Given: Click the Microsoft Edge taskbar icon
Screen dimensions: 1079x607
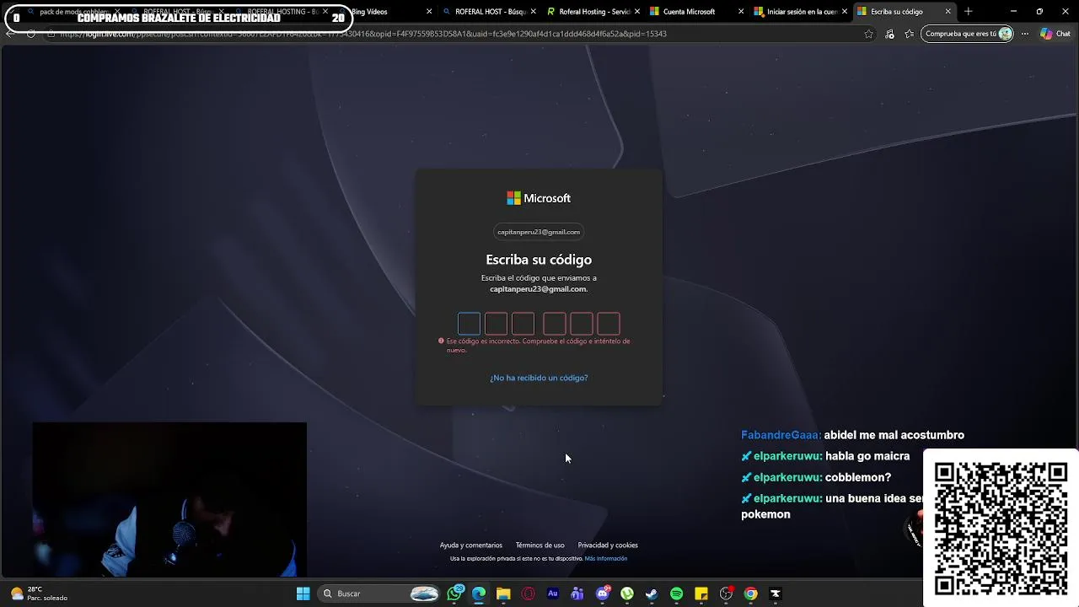Looking at the screenshot, I should click(x=479, y=594).
